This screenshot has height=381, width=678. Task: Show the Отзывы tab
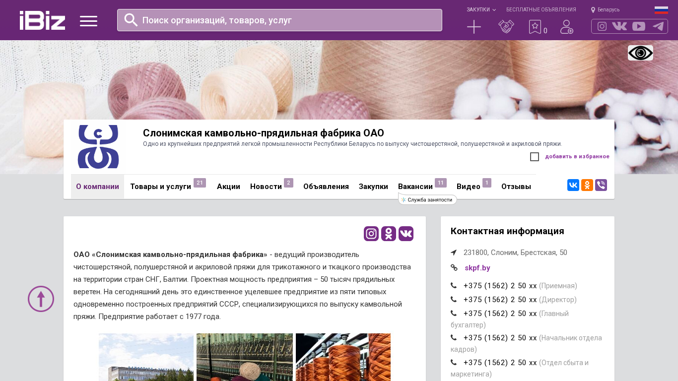[516, 187]
